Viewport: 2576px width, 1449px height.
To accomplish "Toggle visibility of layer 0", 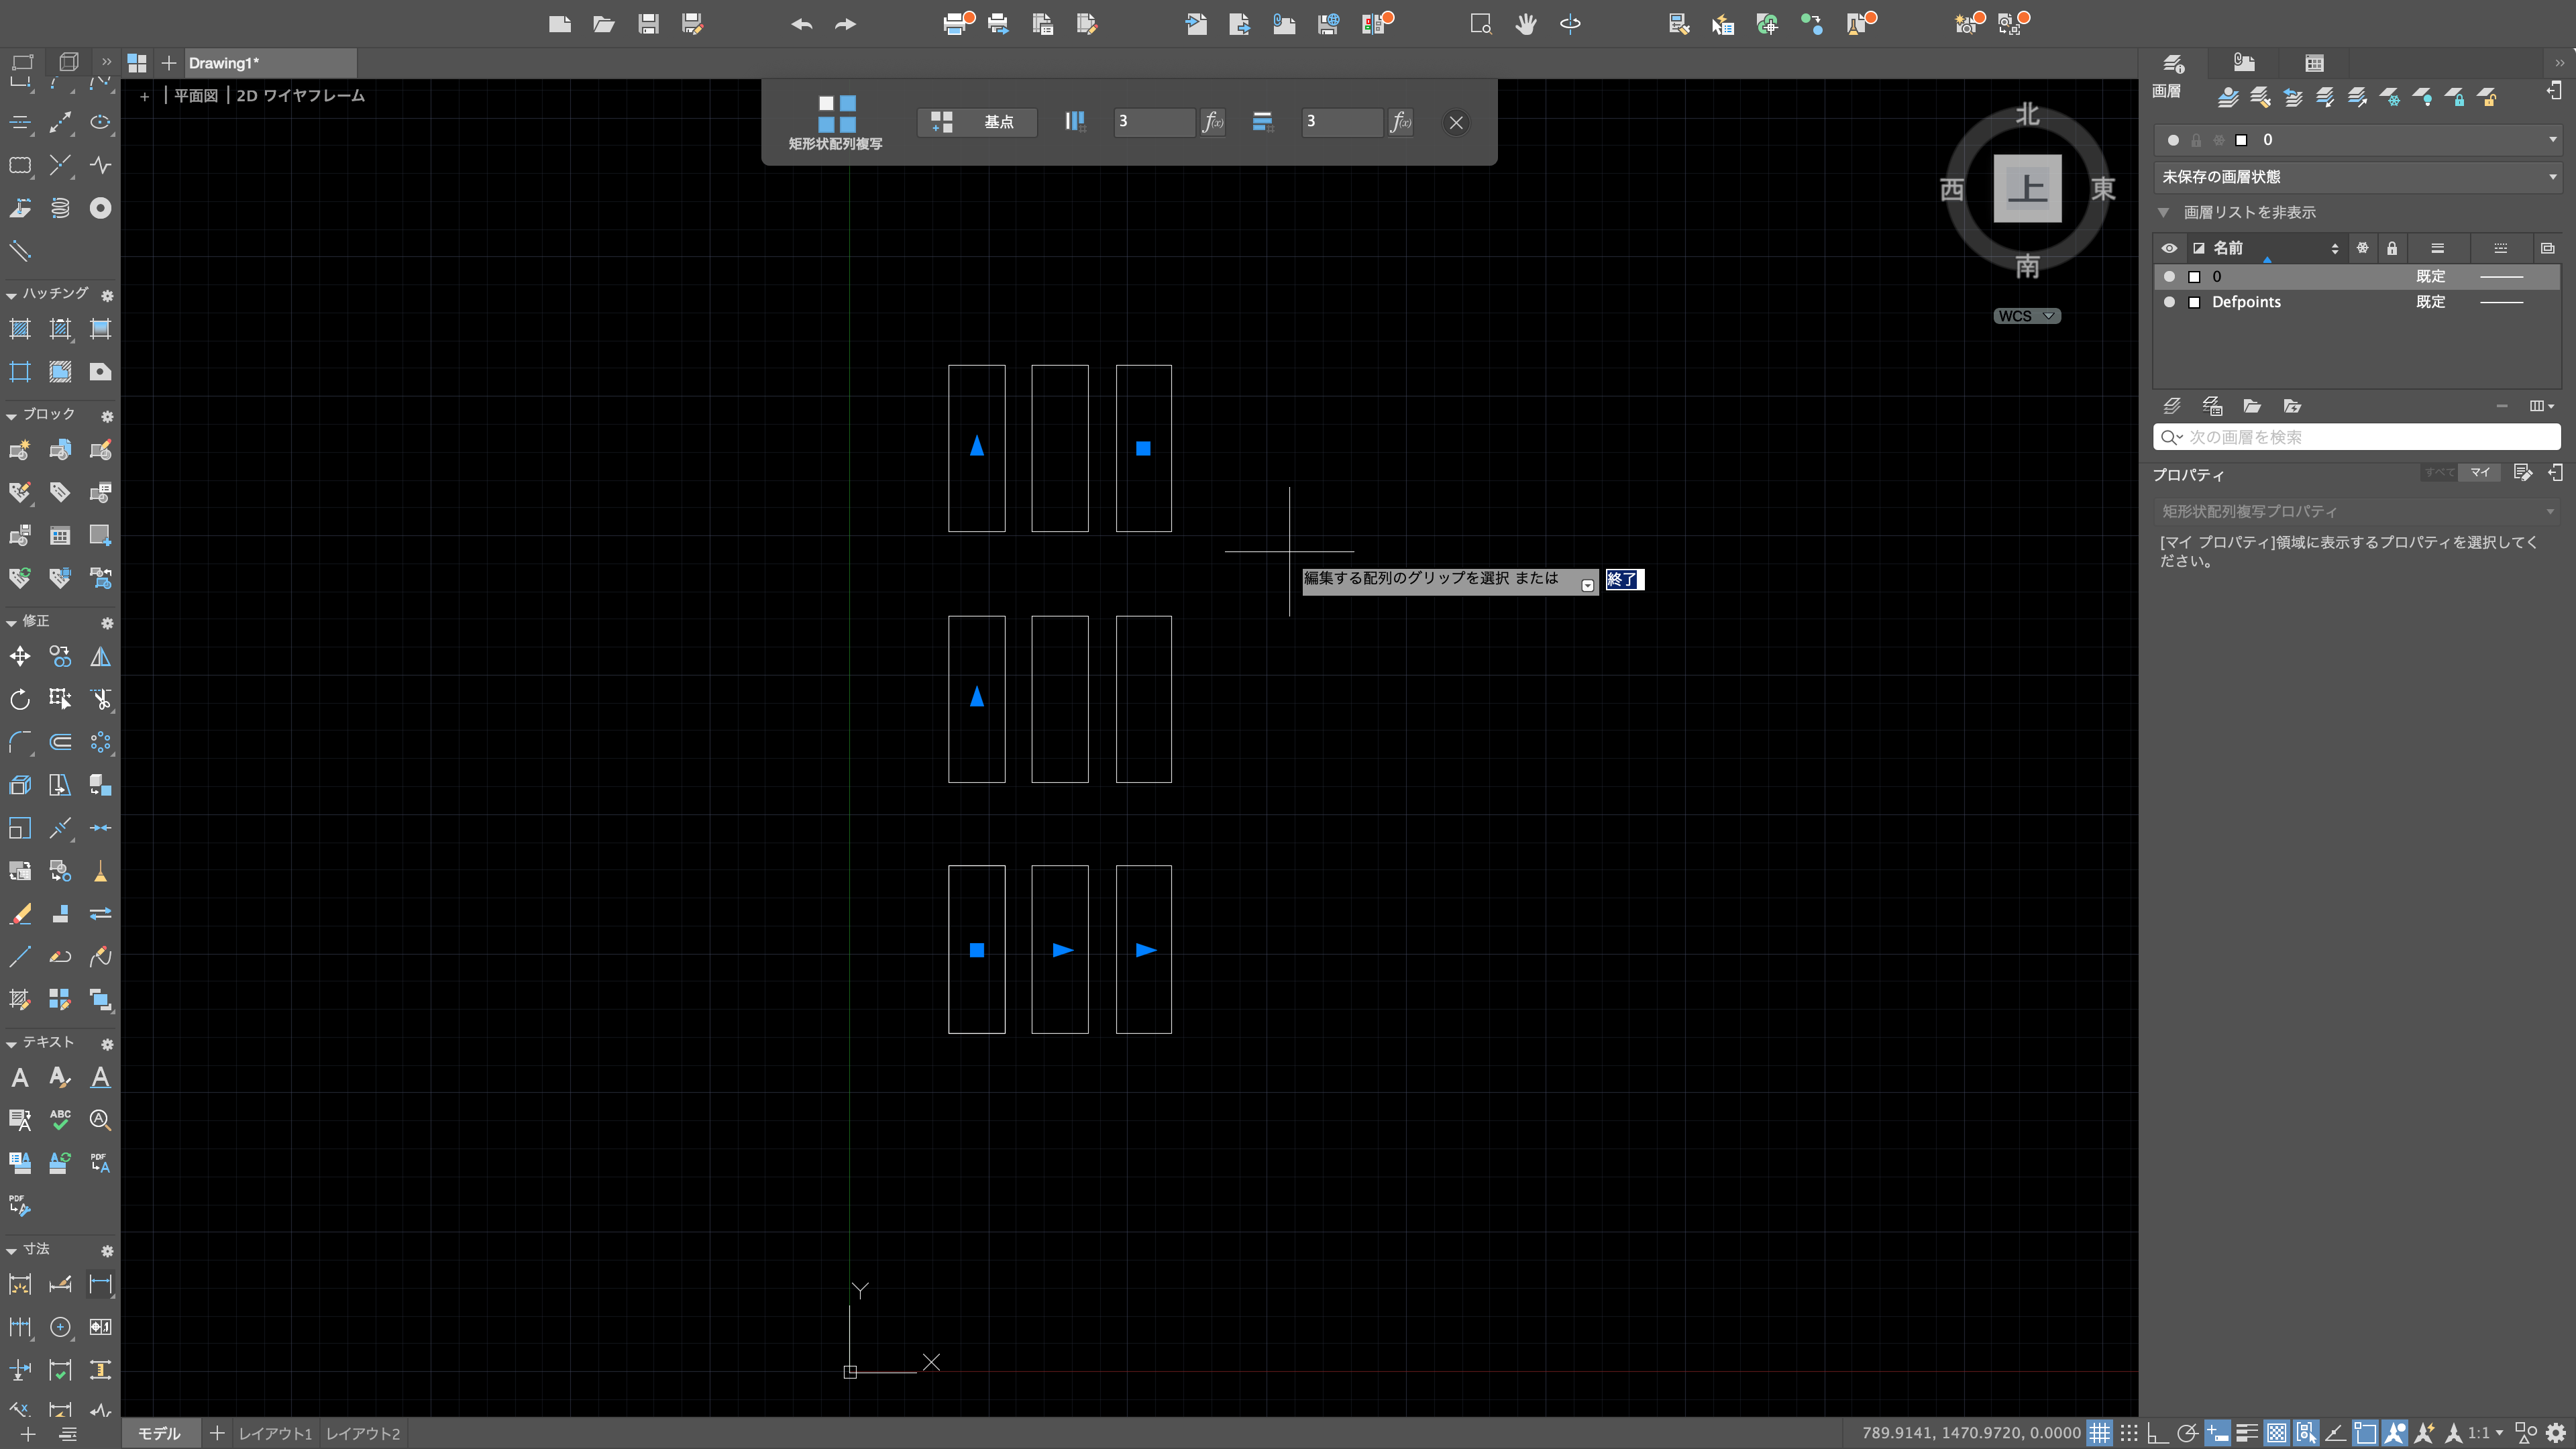I will [2169, 276].
